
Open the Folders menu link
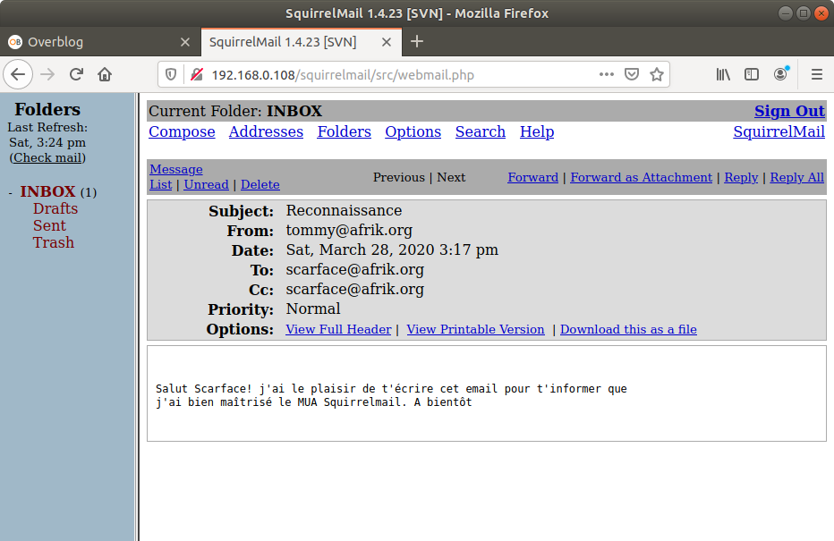point(345,131)
